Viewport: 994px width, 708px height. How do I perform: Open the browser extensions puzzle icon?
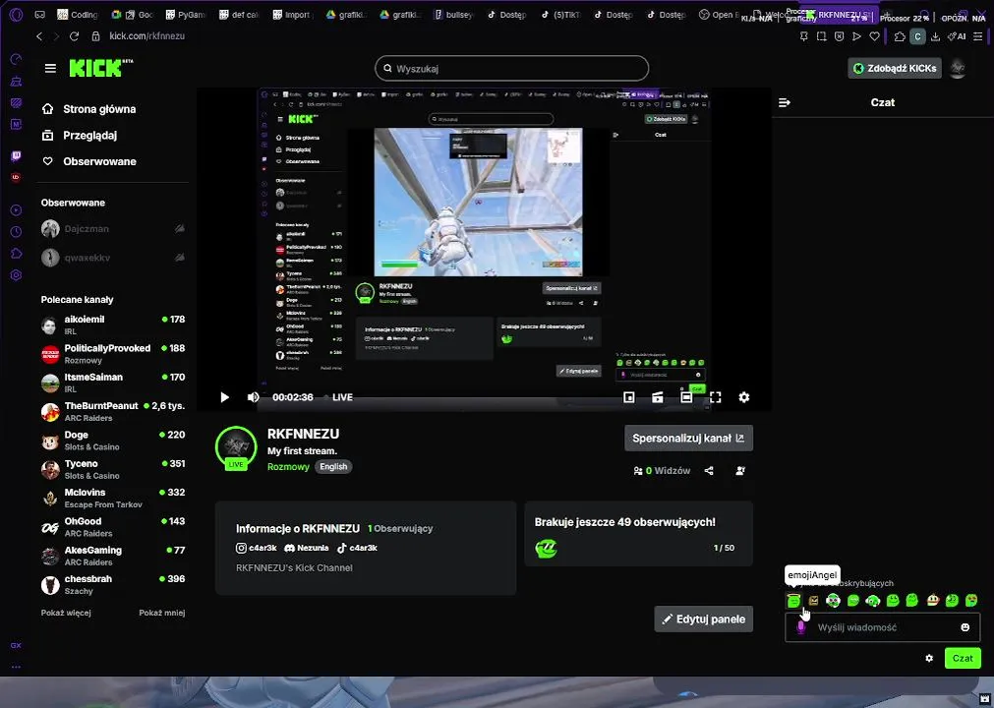point(900,36)
